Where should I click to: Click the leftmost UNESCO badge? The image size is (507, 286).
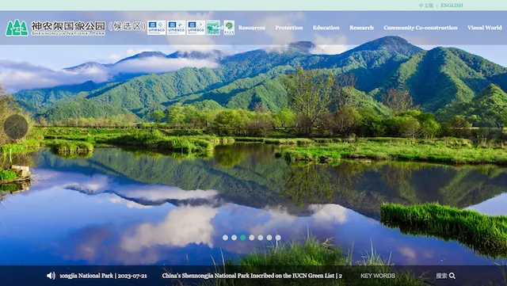click(x=157, y=28)
